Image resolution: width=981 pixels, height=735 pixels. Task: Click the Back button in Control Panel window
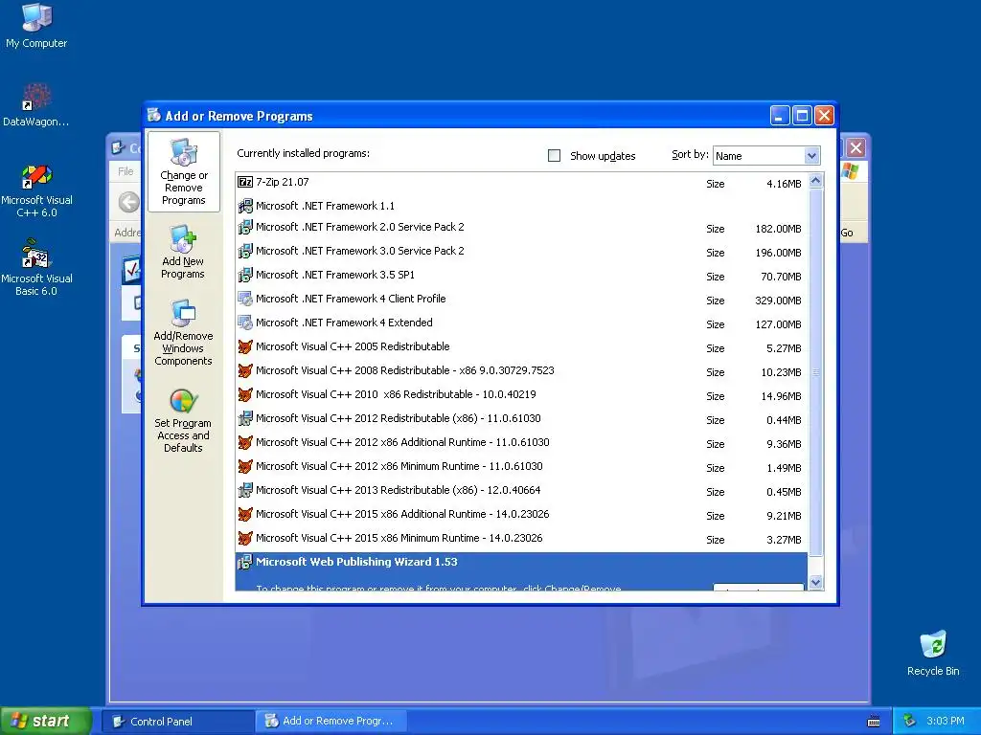pyautogui.click(x=129, y=202)
